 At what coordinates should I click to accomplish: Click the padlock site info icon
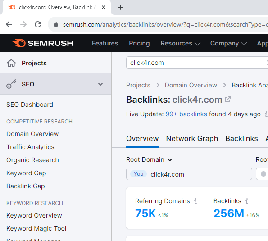[x=56, y=24]
